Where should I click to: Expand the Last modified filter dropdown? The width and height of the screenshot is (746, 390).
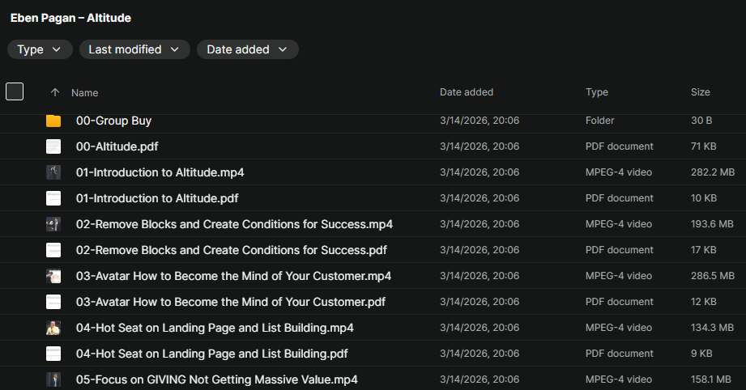click(134, 49)
